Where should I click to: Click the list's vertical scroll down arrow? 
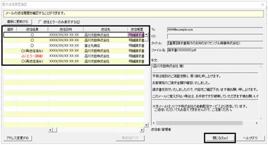[x=146, y=125]
